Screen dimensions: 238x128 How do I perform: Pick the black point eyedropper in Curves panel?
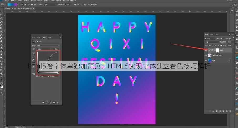click(x=33, y=53)
